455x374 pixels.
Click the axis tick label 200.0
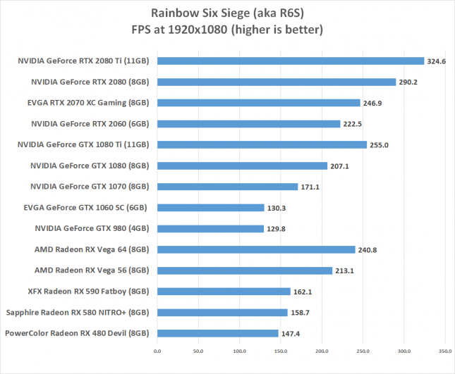coord(322,351)
